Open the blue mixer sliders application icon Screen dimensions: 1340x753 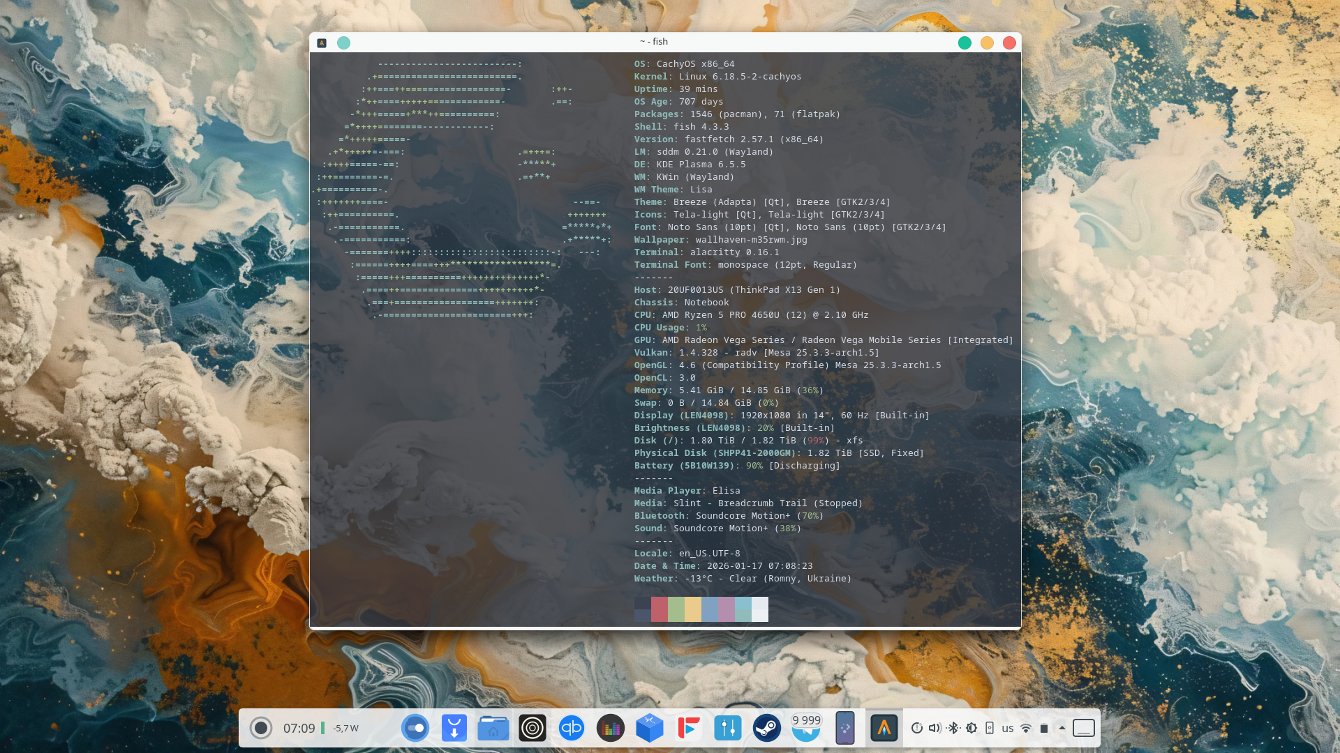click(x=727, y=729)
